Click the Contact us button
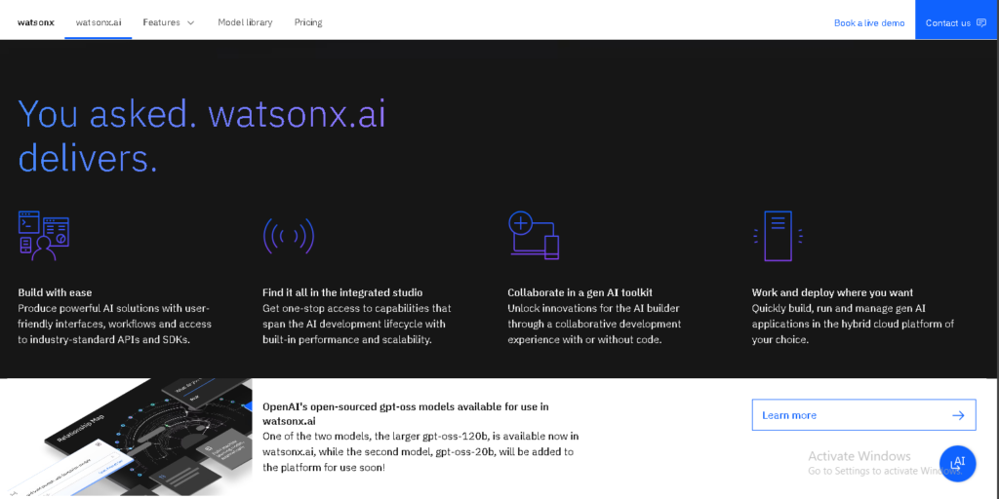The width and height of the screenshot is (999, 499). click(956, 19)
